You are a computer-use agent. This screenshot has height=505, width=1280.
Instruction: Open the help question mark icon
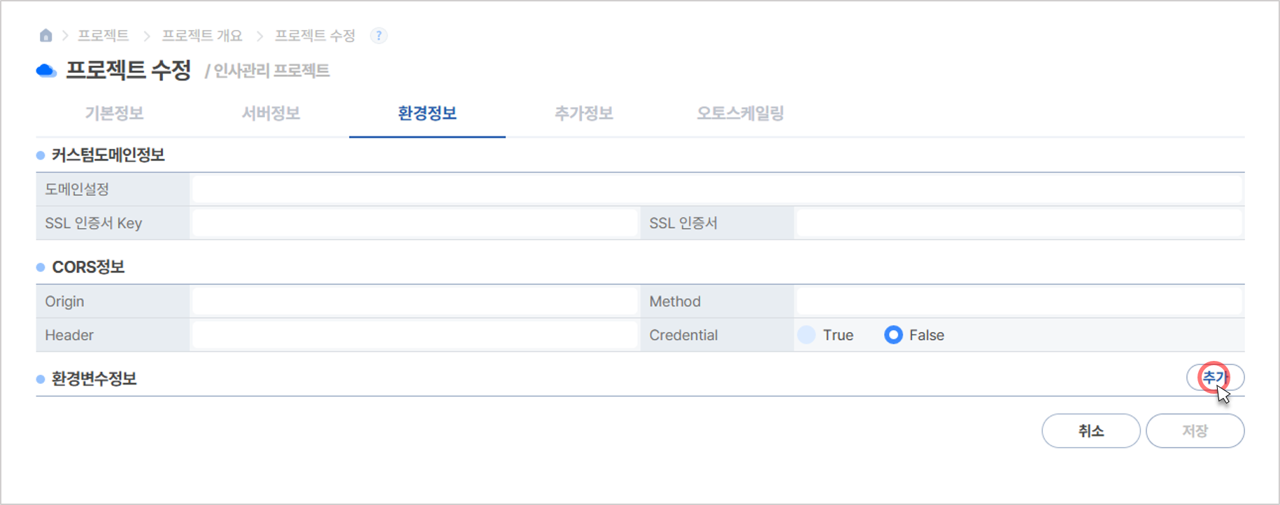[x=378, y=36]
